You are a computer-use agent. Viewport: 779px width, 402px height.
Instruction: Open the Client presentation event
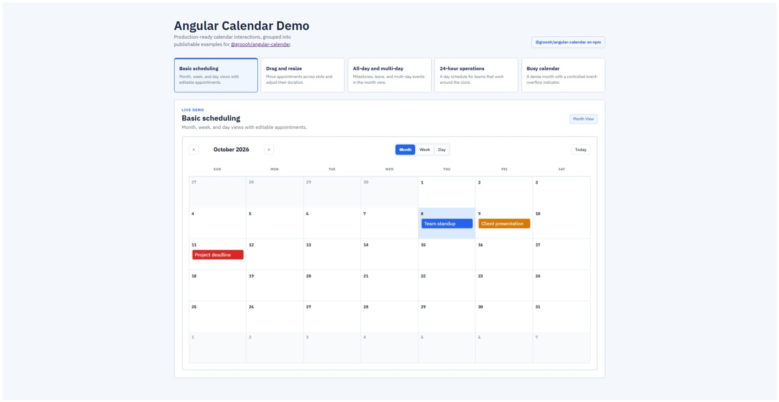click(504, 224)
